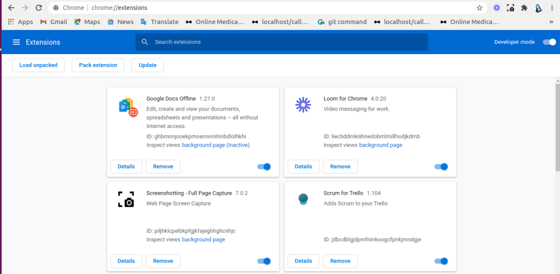This screenshot has width=560, height=274.
Task: Open Chrome's three-dot menu
Action: coord(552,8)
